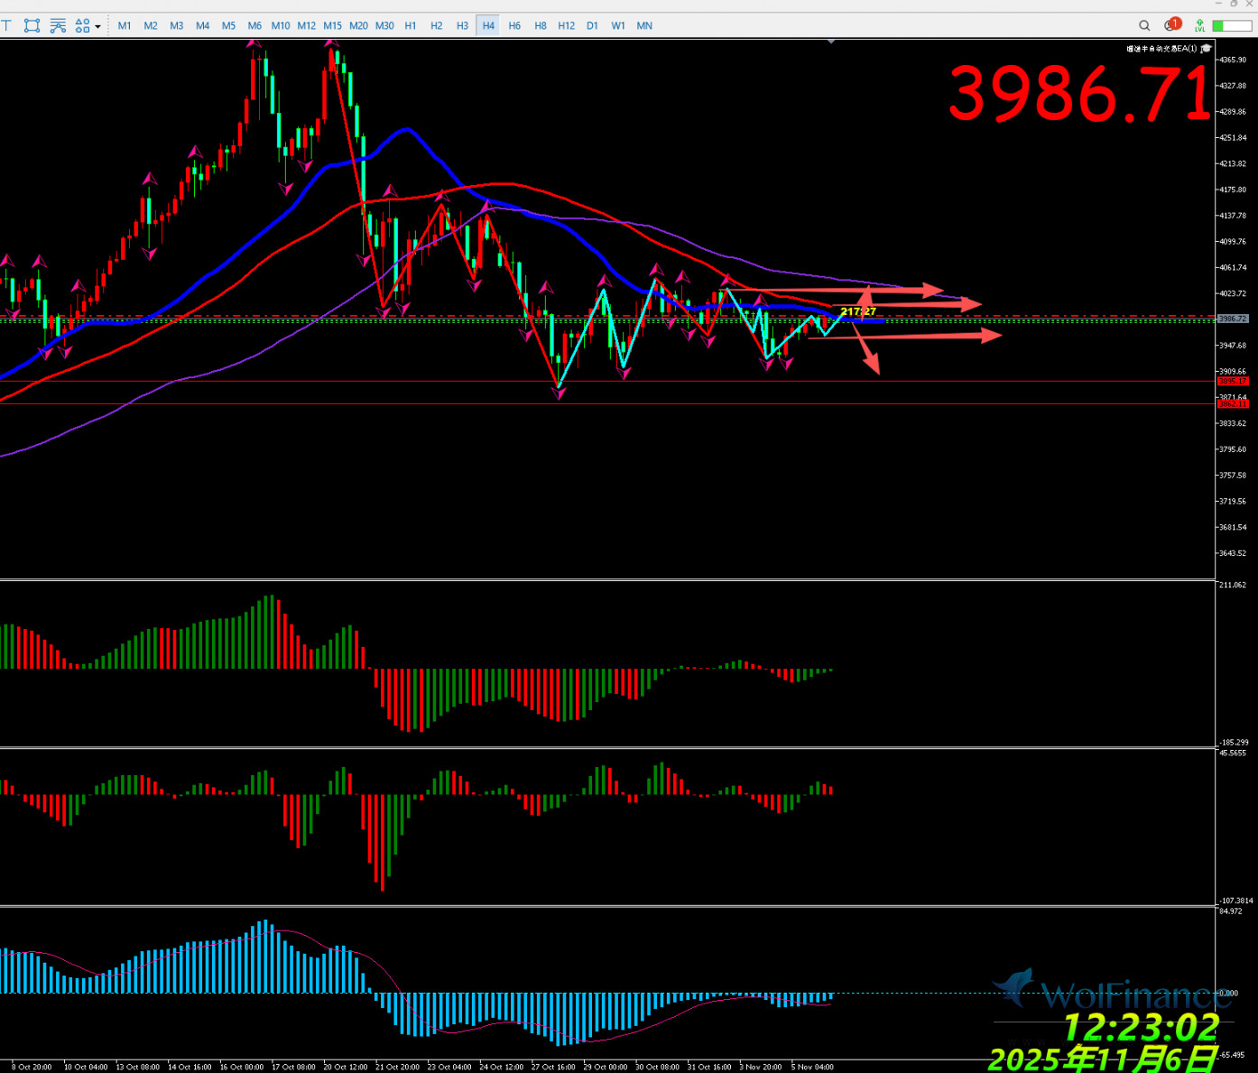1258x1073 pixels.
Task: Click the M30 timeframe button
Action: click(384, 25)
